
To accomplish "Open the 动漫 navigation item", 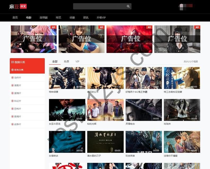I will point(72,17).
